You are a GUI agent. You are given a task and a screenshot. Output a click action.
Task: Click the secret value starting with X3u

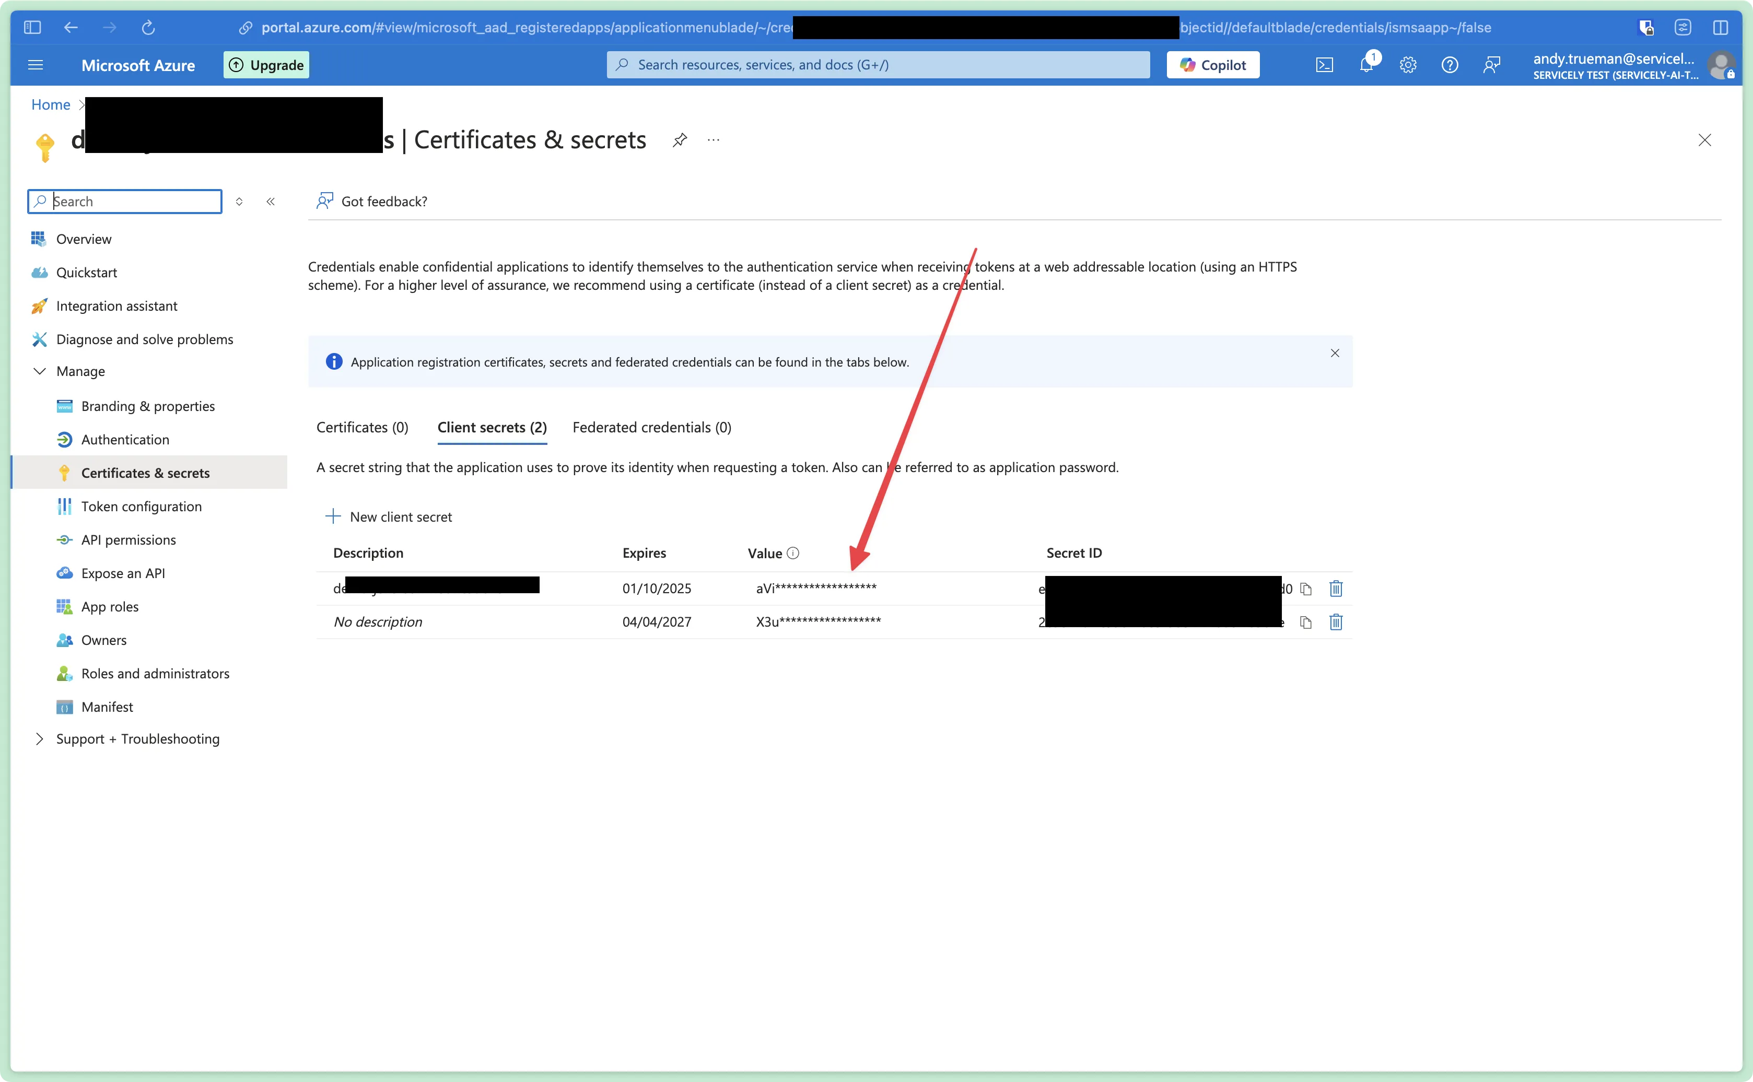(818, 622)
